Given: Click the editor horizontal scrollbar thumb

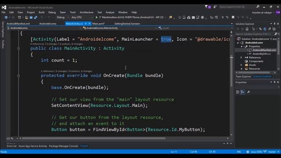Looking at the screenshot, I should pos(94,138).
